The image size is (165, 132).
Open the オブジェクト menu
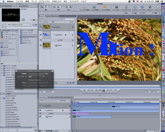pyautogui.click(x=44, y=1)
